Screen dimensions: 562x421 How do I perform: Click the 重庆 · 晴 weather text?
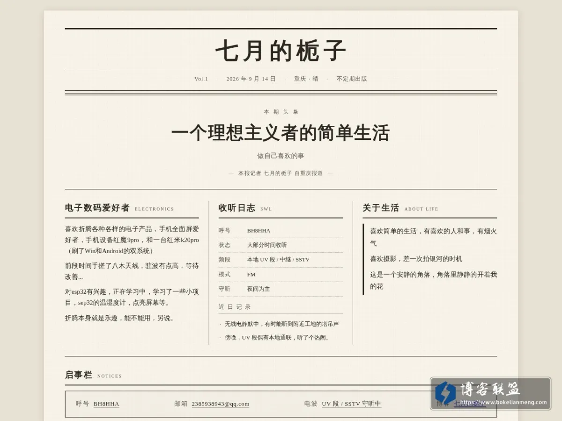306,79
